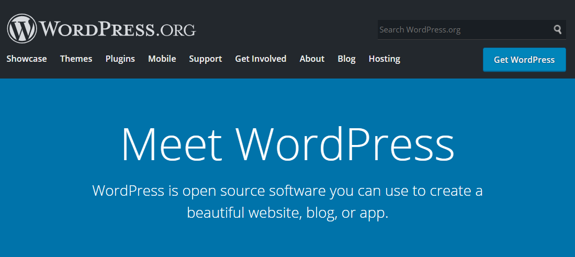This screenshot has height=257, width=575.
Task: Open the Themes menu item
Action: [x=76, y=59]
